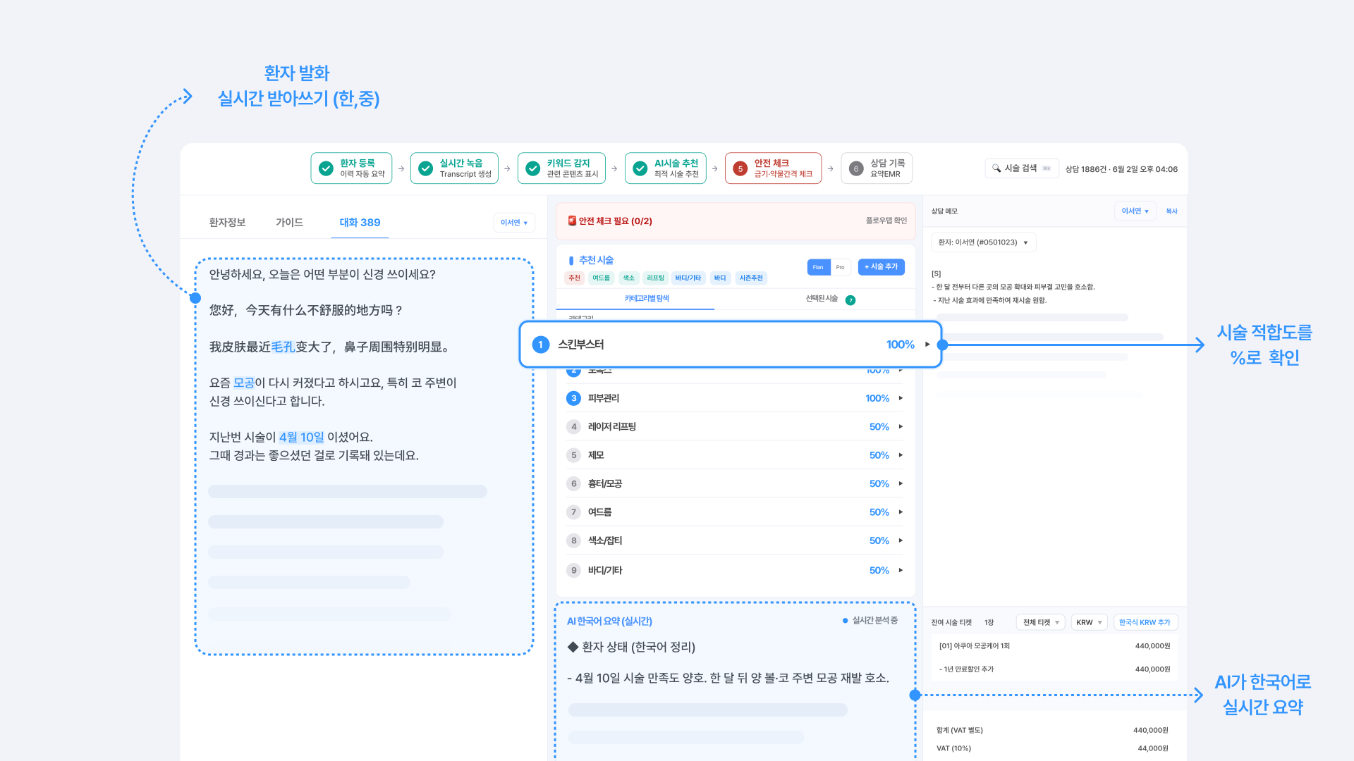Open the 환자 등록 workflow step

point(351,168)
